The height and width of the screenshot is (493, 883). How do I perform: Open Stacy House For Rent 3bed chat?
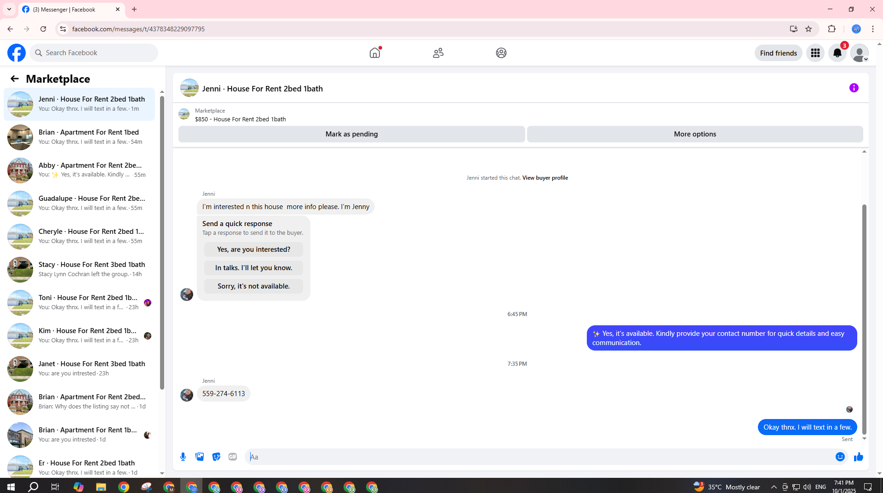(x=80, y=269)
